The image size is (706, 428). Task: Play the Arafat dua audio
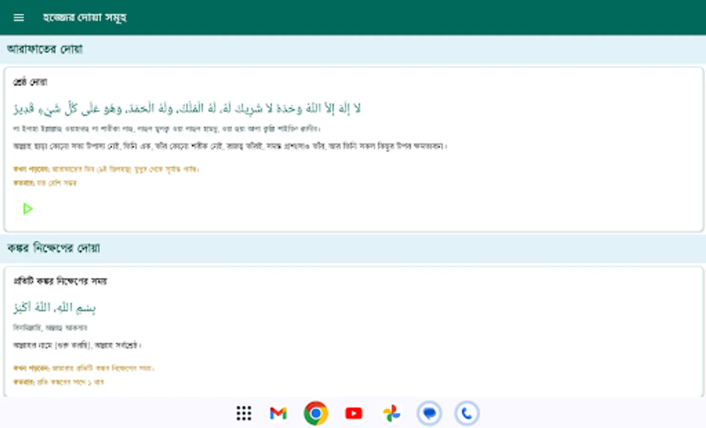tap(27, 209)
